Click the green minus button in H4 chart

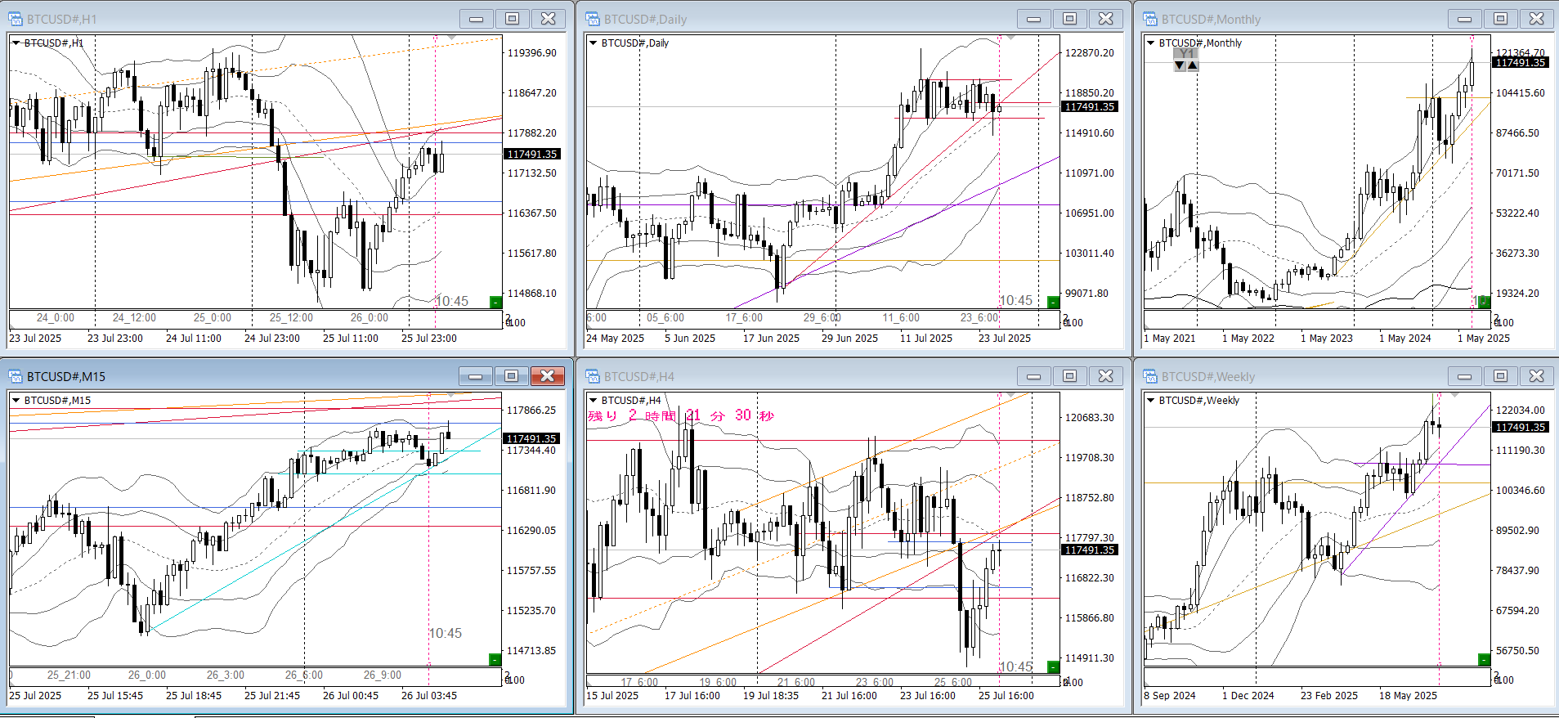click(x=1053, y=667)
